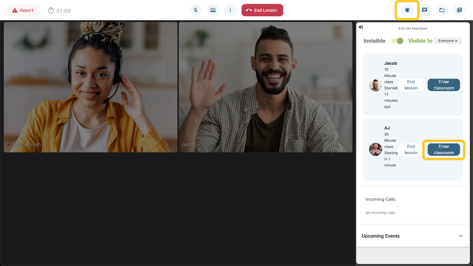
Task: Start screen sharing via the laptop icon
Action: click(x=213, y=10)
